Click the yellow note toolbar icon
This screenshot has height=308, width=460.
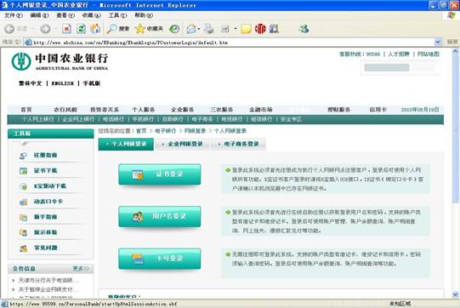pos(246,29)
